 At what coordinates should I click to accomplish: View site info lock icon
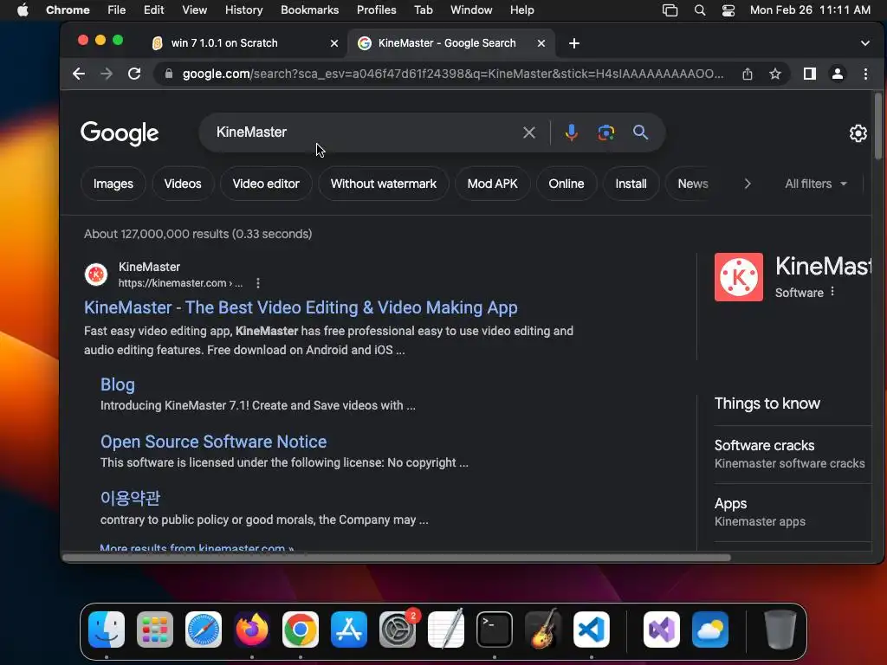[168, 74]
